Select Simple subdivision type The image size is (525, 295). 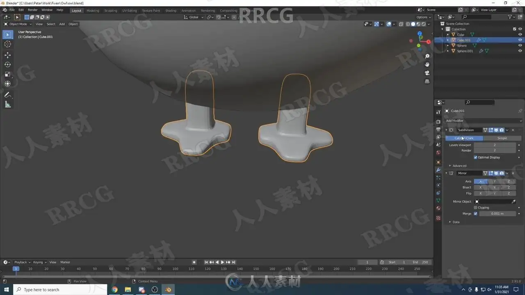(502, 138)
